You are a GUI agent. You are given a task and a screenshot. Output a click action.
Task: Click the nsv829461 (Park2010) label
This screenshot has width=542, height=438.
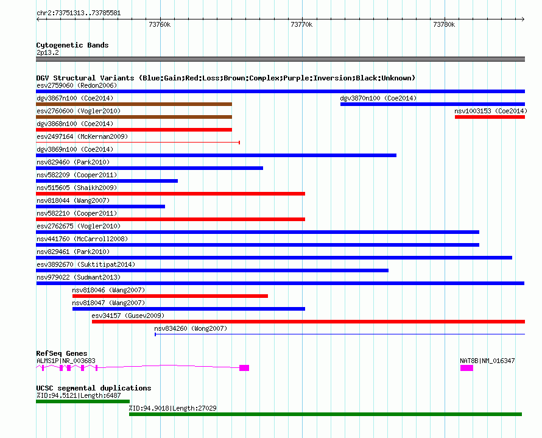pos(73,252)
